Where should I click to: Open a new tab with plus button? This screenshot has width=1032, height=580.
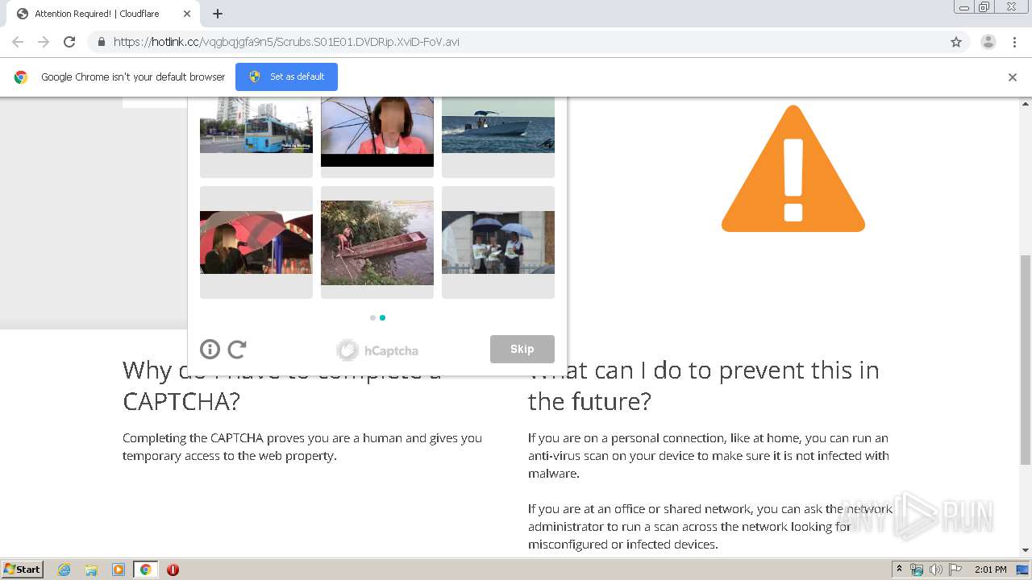218,14
